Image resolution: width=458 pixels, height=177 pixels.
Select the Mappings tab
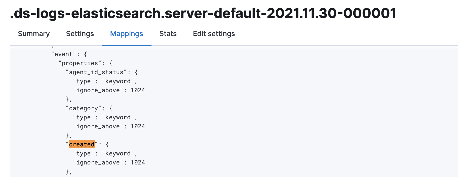(127, 34)
